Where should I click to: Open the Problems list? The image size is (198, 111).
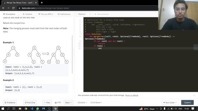click(10, 103)
